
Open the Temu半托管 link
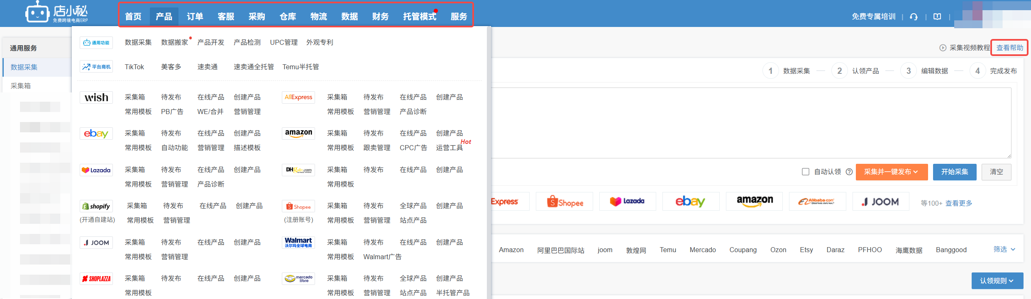pos(301,67)
